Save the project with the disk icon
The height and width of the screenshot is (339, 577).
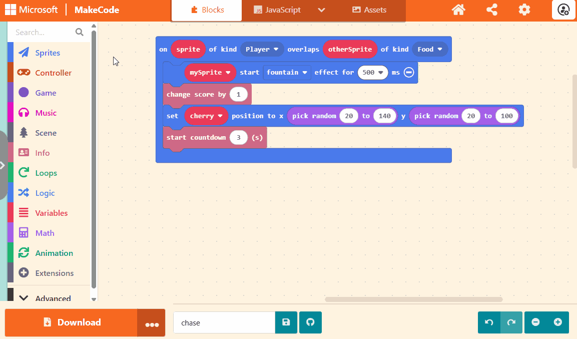coord(286,322)
